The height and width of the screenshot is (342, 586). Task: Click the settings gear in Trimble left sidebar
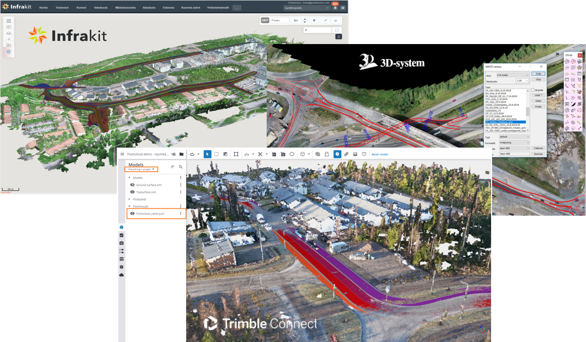122,267
